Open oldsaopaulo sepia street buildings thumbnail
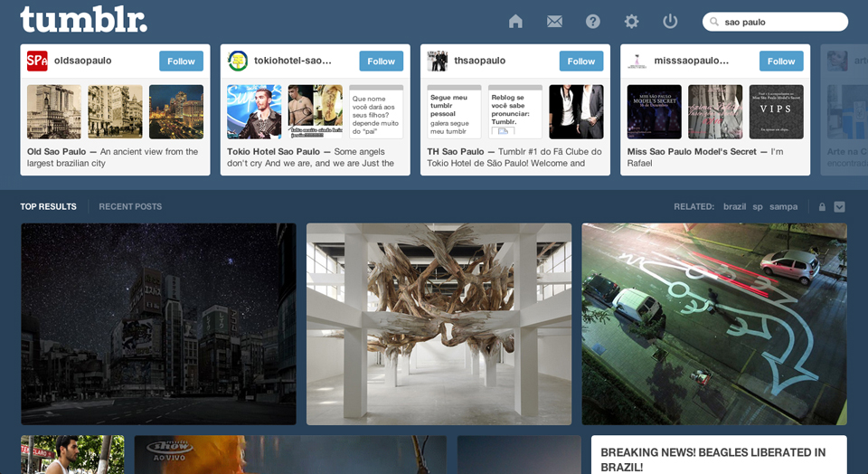The height and width of the screenshot is (474, 868). point(115,111)
